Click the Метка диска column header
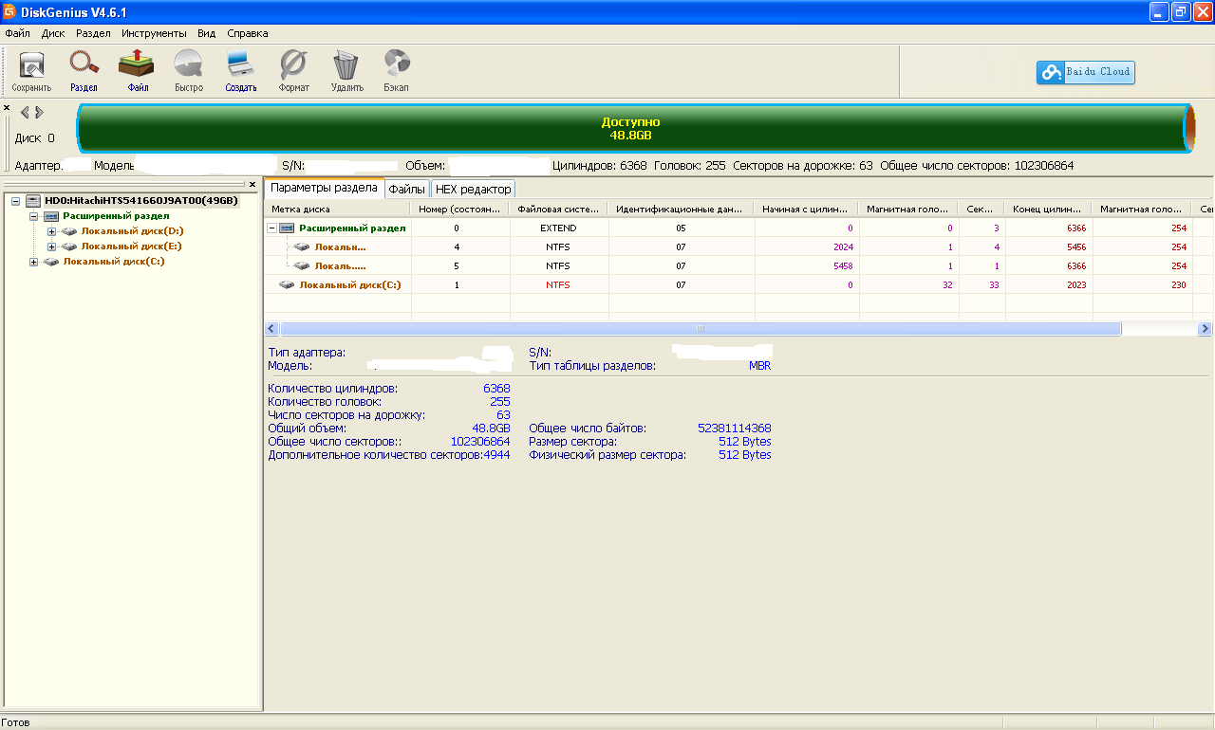Screen dimensions: 1215x730 coord(336,209)
